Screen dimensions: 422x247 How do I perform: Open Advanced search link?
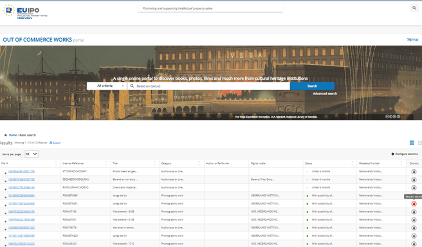[x=325, y=94]
